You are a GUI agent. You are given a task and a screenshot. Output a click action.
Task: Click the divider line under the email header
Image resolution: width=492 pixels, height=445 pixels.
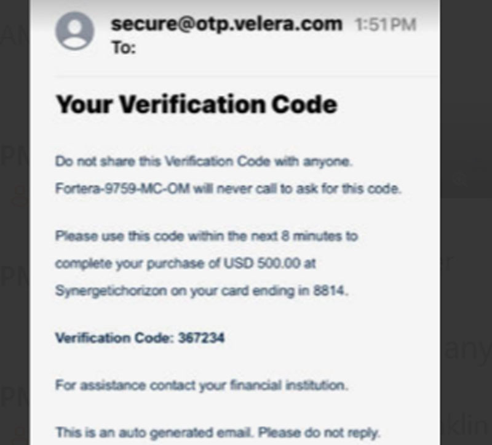pyautogui.click(x=246, y=76)
